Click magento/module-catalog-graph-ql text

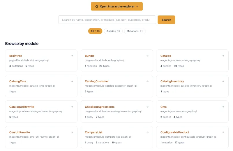180,60
